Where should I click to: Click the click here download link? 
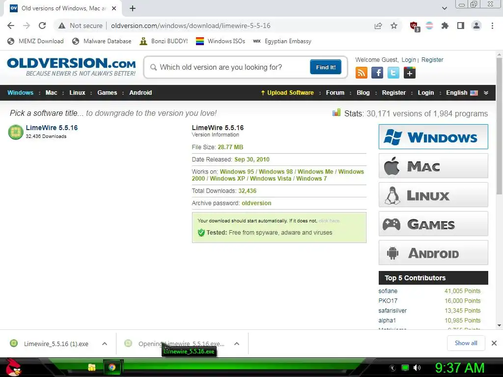[329, 221]
